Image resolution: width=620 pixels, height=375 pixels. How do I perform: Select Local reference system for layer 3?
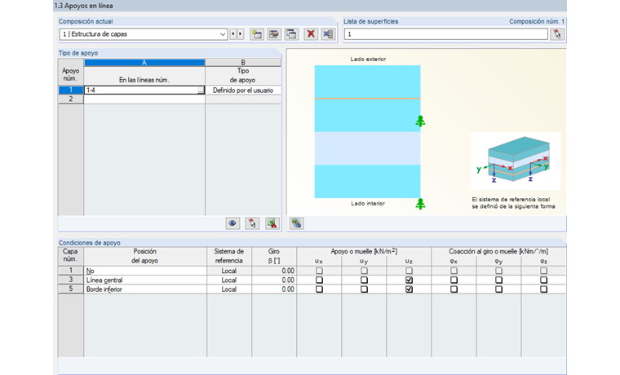(x=229, y=280)
